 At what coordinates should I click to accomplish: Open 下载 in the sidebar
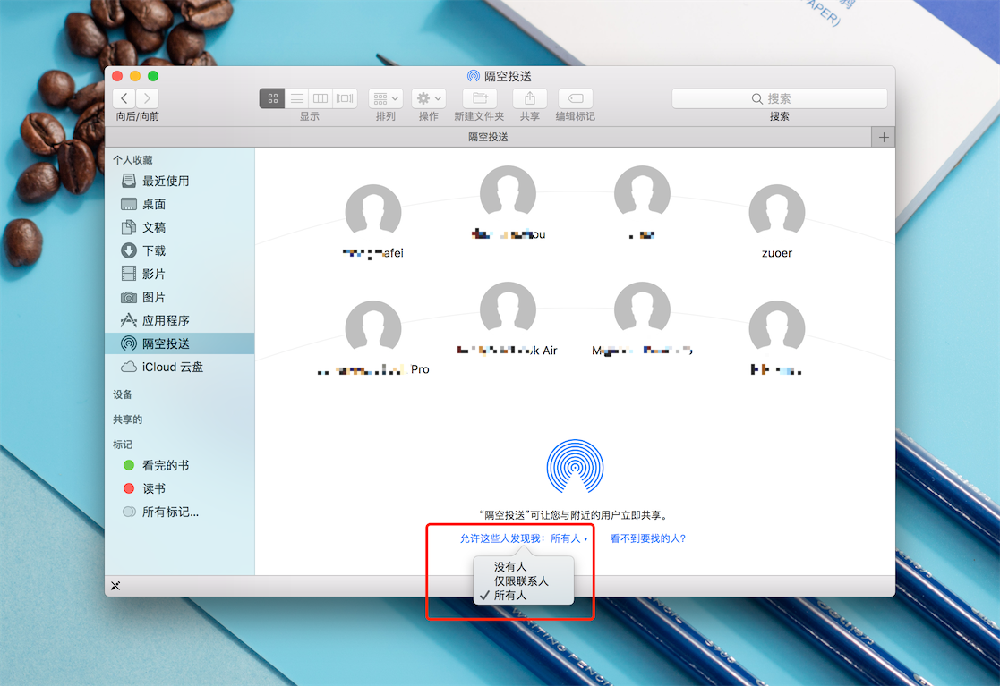pos(180,250)
